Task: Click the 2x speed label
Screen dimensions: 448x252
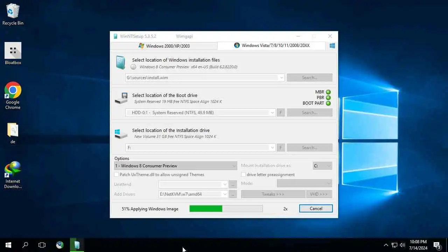Action: click(285, 209)
